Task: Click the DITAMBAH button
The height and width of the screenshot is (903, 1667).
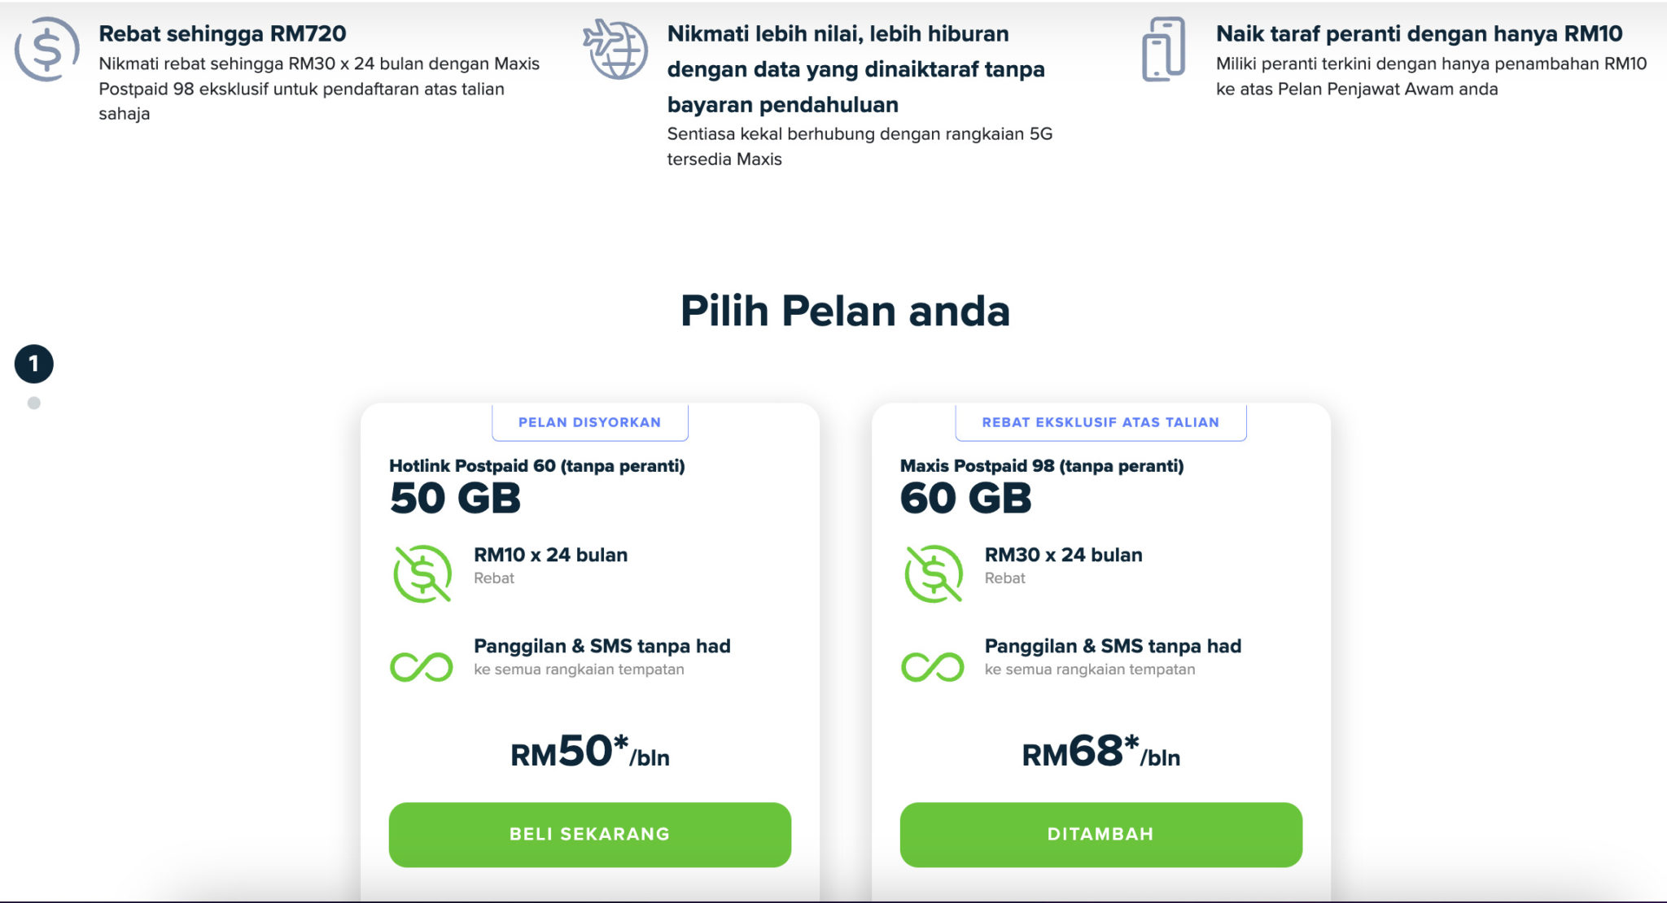Action: click(1100, 835)
